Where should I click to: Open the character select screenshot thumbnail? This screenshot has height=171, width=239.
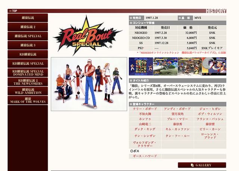(141, 66)
